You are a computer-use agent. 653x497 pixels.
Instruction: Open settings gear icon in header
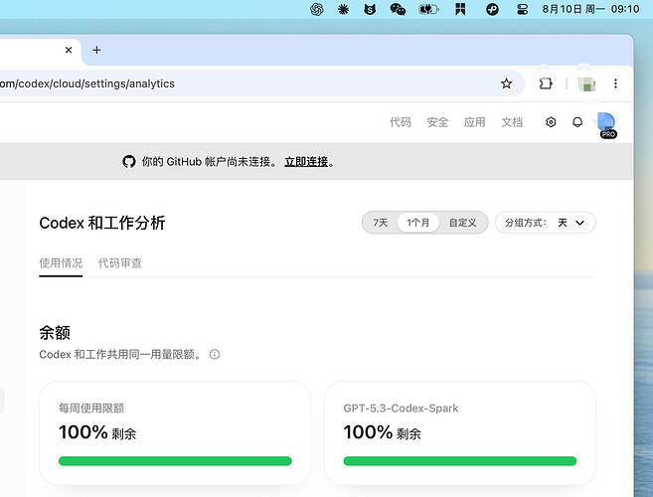point(551,122)
